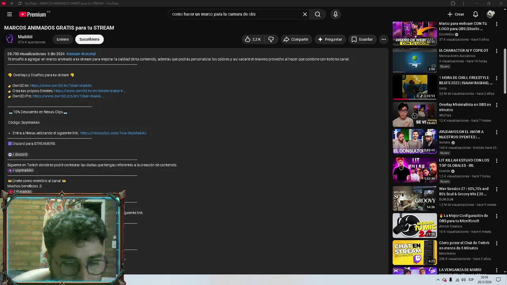Options menu for 'LIT KILLAH' video
The image size is (507, 285).
coord(497,161)
